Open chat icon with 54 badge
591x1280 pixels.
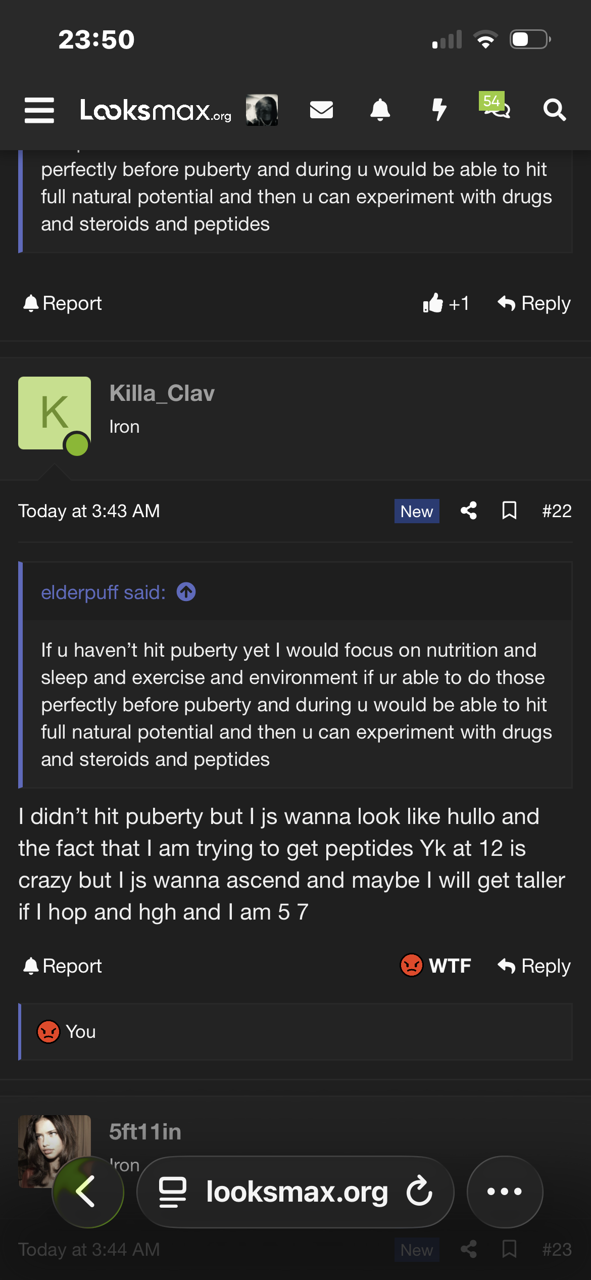pyautogui.click(x=495, y=105)
